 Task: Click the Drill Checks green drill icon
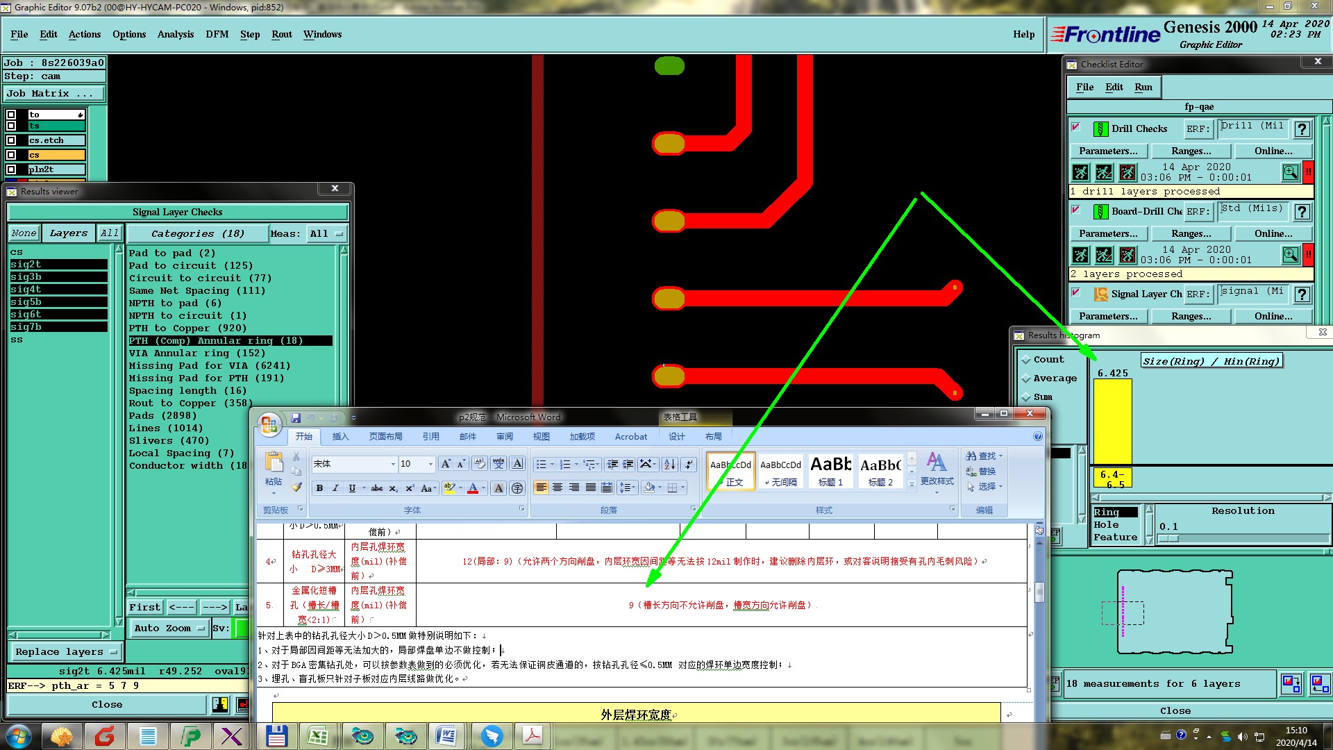tap(1100, 129)
